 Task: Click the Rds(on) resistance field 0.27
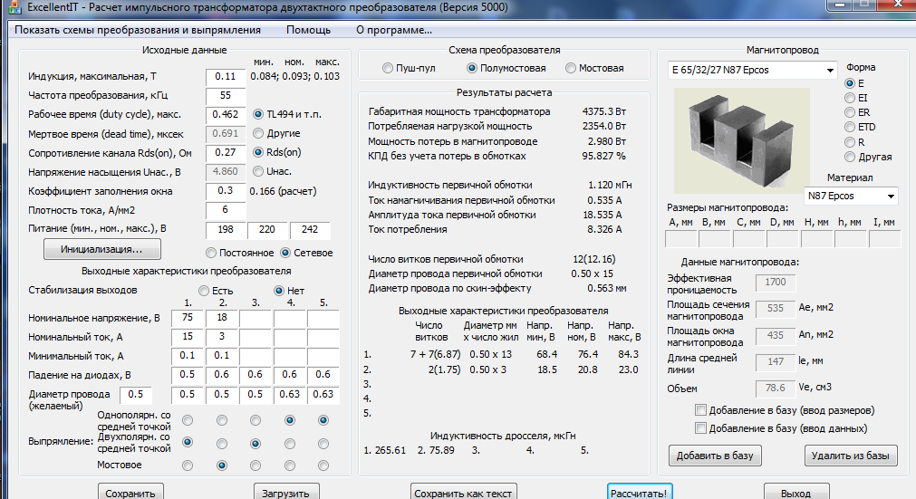tap(226, 153)
